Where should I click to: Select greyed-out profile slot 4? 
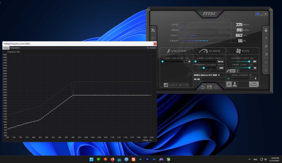[x=266, y=62]
